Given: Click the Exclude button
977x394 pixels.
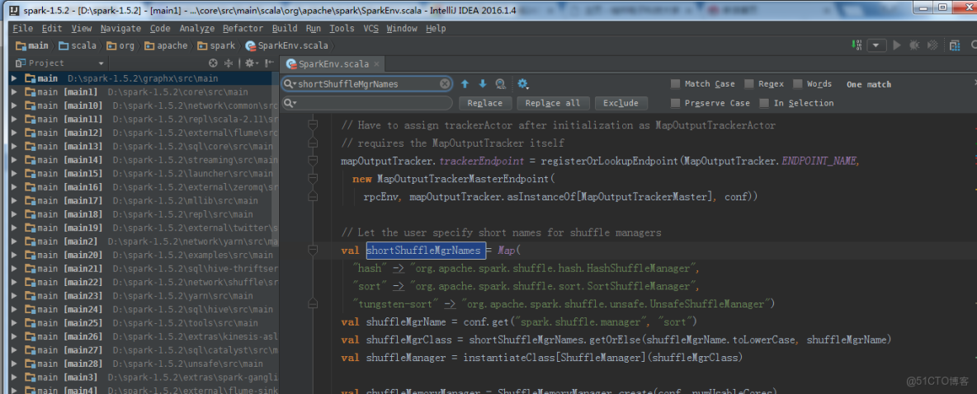Looking at the screenshot, I should pyautogui.click(x=621, y=103).
